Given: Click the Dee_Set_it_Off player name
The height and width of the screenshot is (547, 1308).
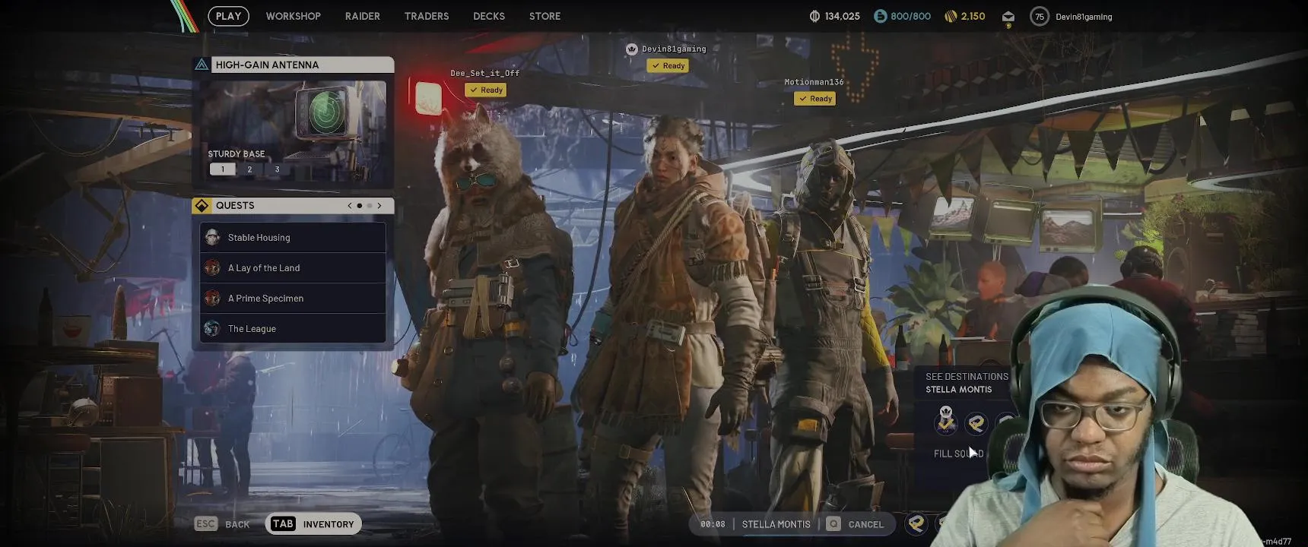Looking at the screenshot, I should (484, 73).
